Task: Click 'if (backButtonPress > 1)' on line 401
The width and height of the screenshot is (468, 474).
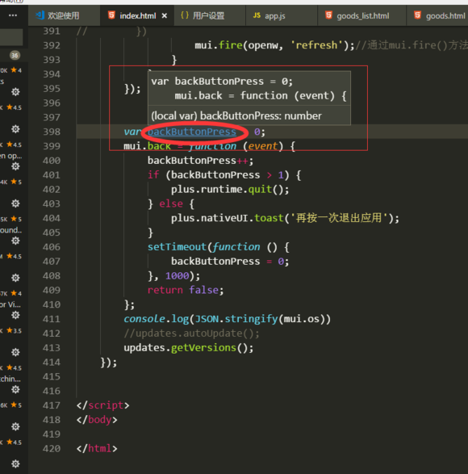Action: [218, 175]
